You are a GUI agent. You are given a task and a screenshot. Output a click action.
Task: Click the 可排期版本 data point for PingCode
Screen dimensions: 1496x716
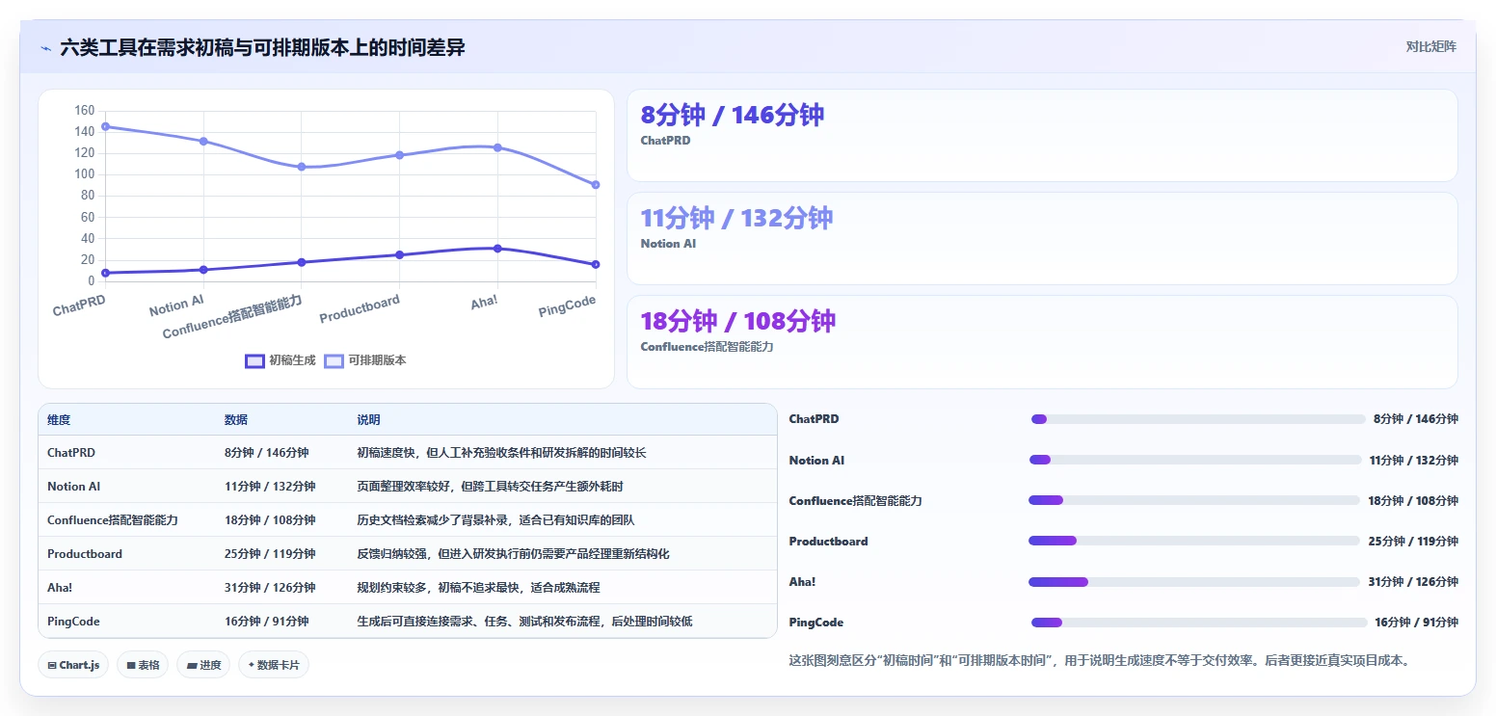[596, 185]
